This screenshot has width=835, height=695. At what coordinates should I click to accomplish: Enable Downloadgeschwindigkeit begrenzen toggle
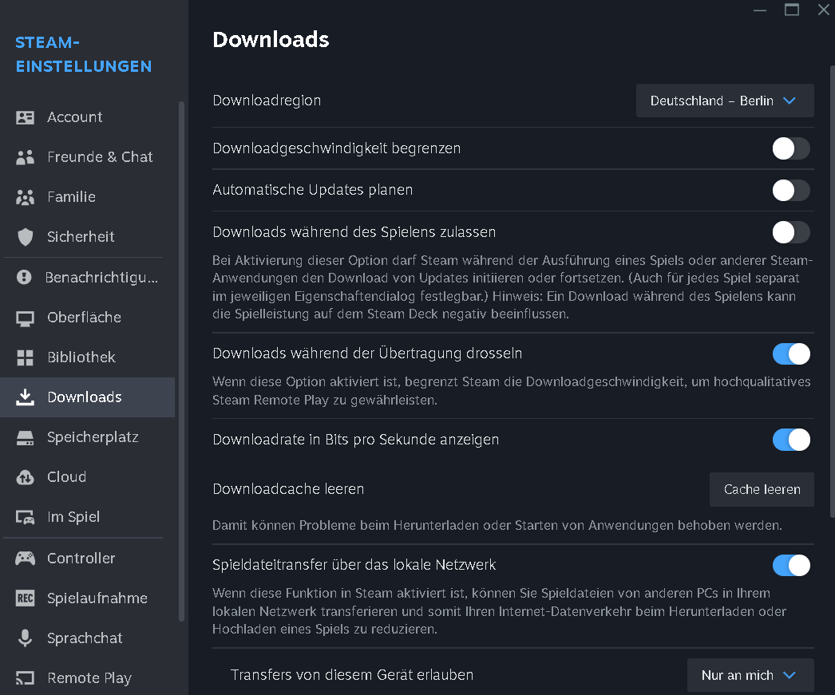coord(791,148)
